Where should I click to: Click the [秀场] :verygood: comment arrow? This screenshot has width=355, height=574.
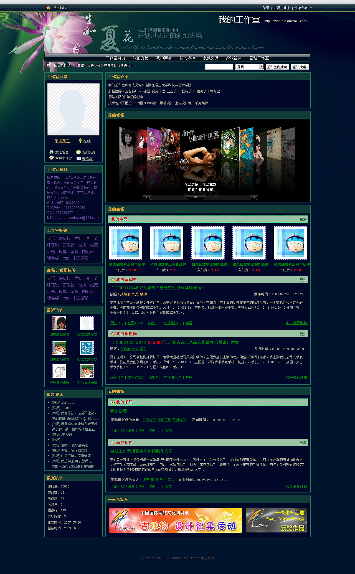point(48,403)
